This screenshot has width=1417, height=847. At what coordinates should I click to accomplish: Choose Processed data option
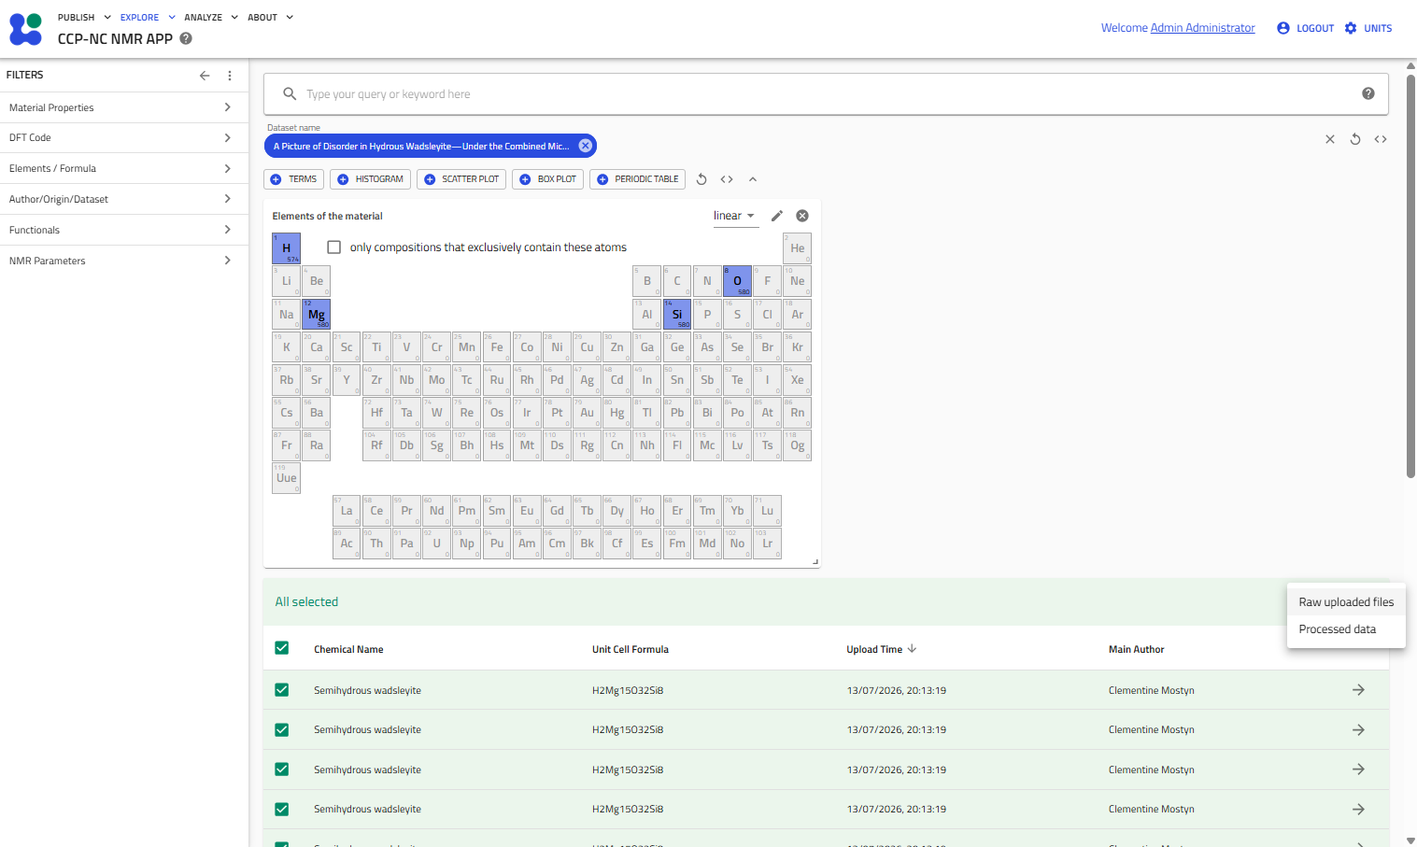click(1346, 629)
